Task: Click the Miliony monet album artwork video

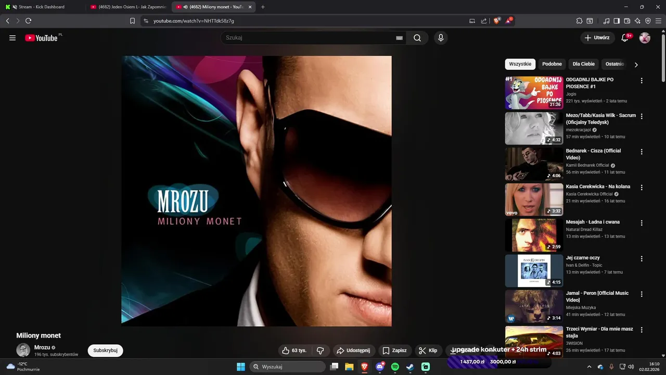Action: 257,191
